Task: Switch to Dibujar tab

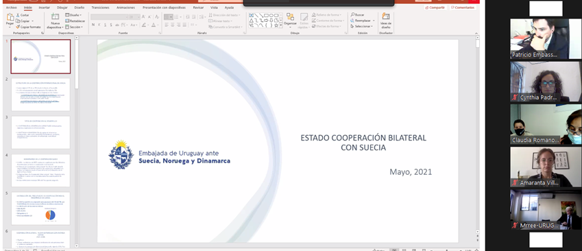Action: 62,8
